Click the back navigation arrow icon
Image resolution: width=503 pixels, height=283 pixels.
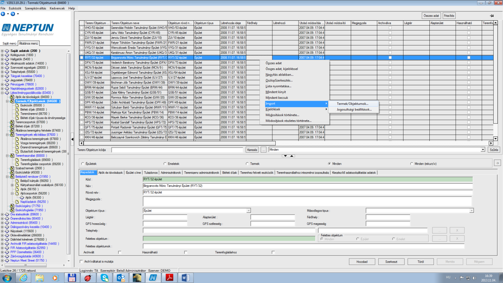click(3, 14)
